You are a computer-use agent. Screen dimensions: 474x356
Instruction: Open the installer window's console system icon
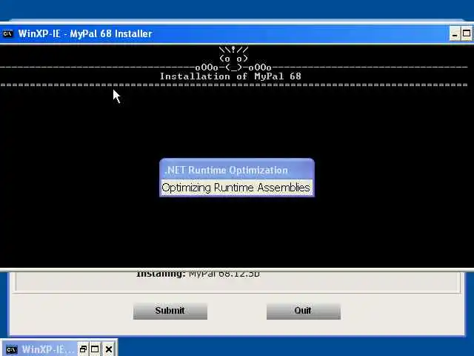pos(7,33)
